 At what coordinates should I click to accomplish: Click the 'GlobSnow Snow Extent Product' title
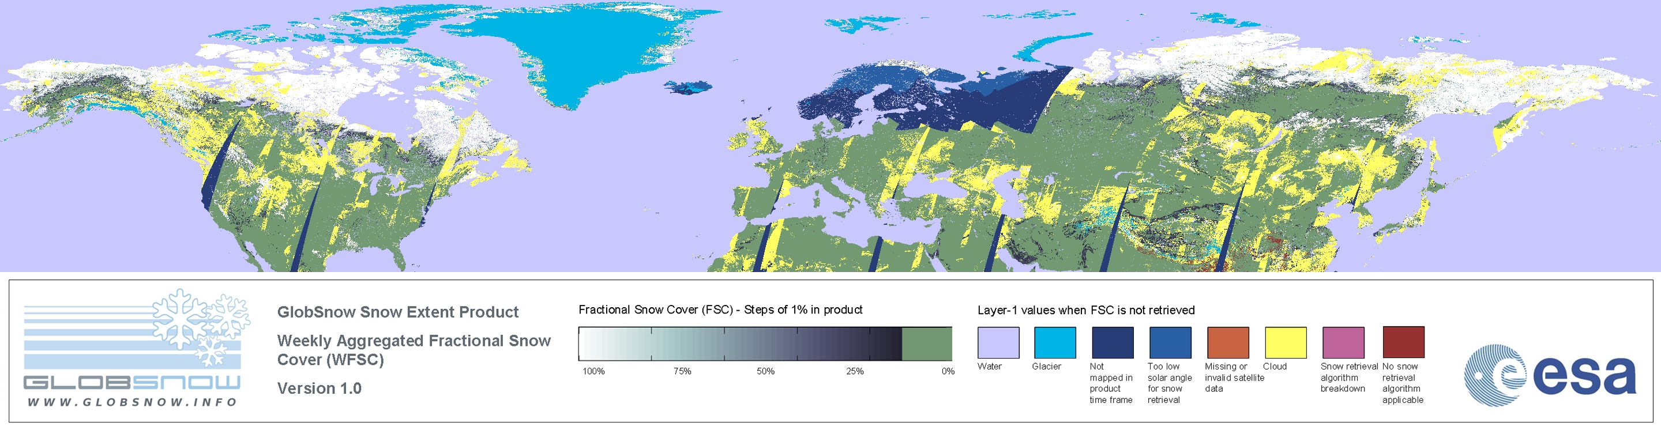pos(398,312)
